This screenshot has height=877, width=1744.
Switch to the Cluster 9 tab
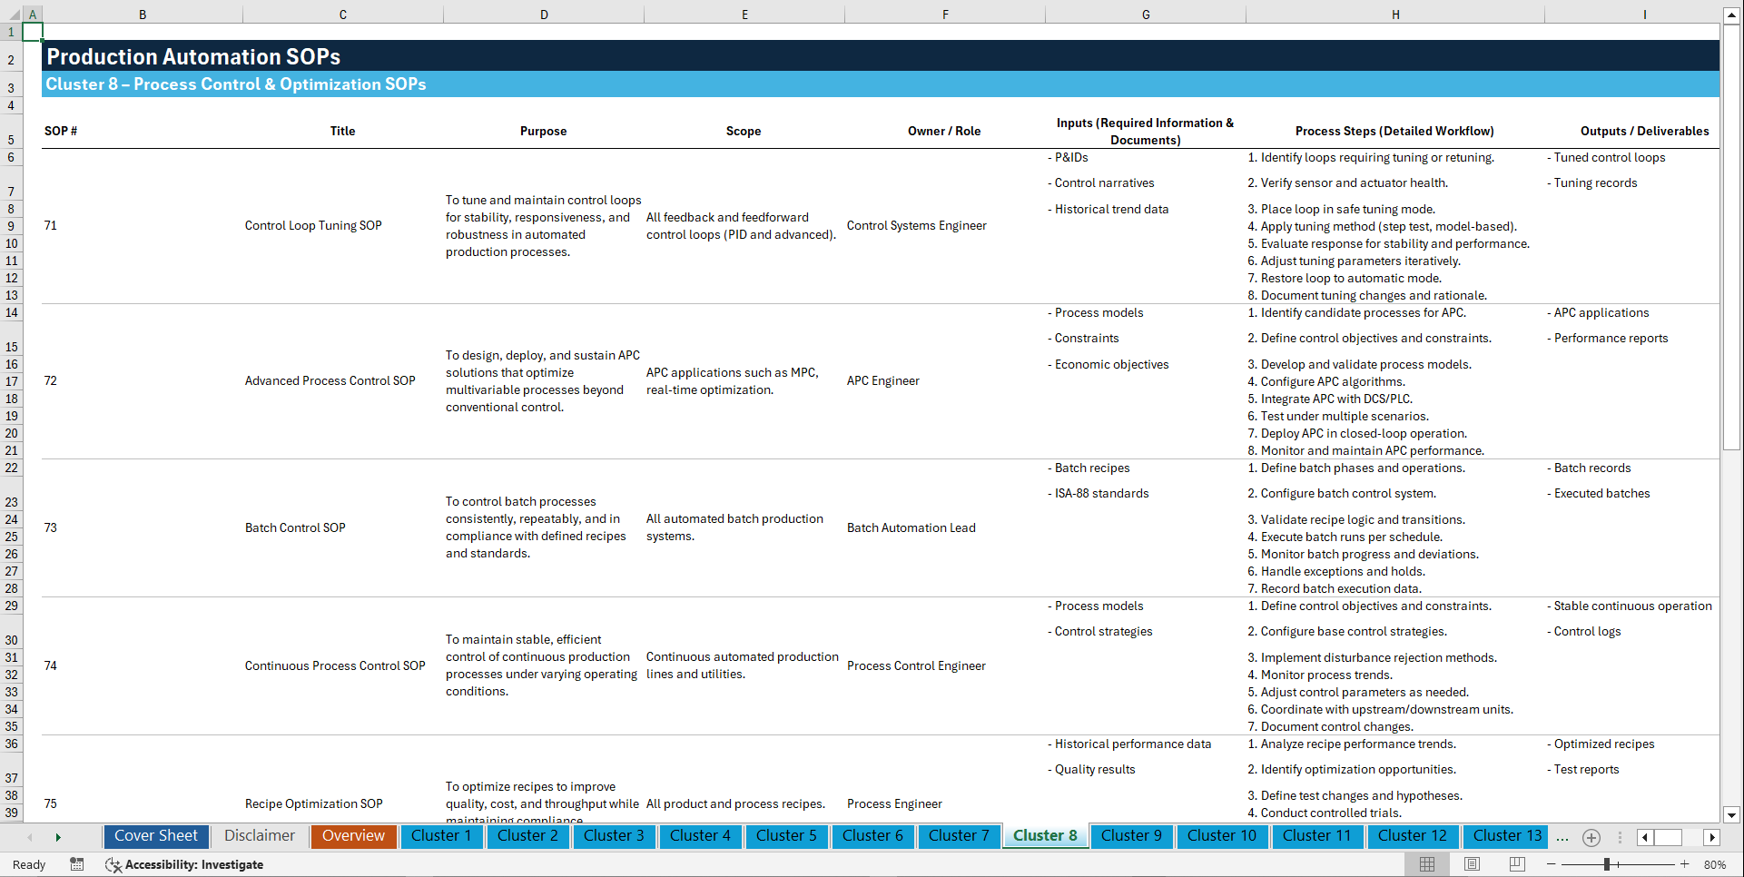tap(1131, 836)
